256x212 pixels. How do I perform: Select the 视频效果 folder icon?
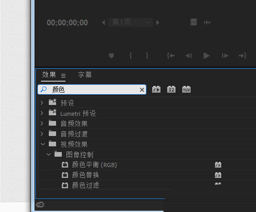click(x=52, y=144)
